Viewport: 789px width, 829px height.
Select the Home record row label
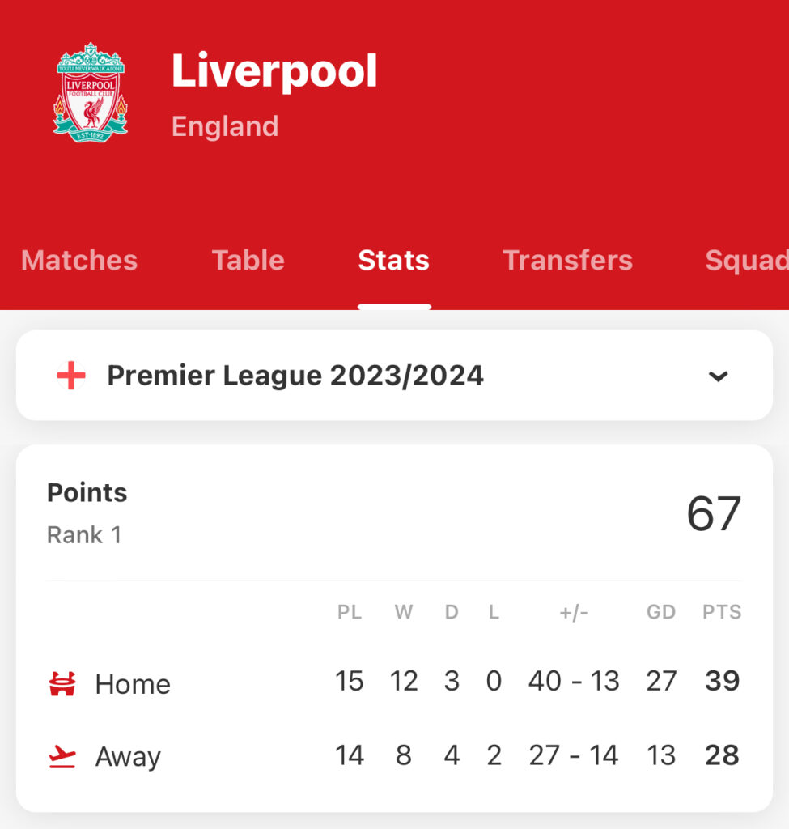click(133, 684)
